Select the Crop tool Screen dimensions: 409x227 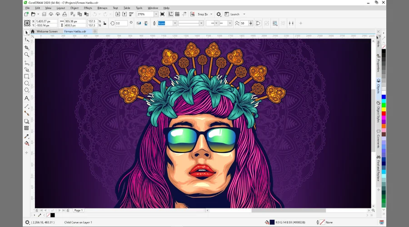tap(27, 47)
